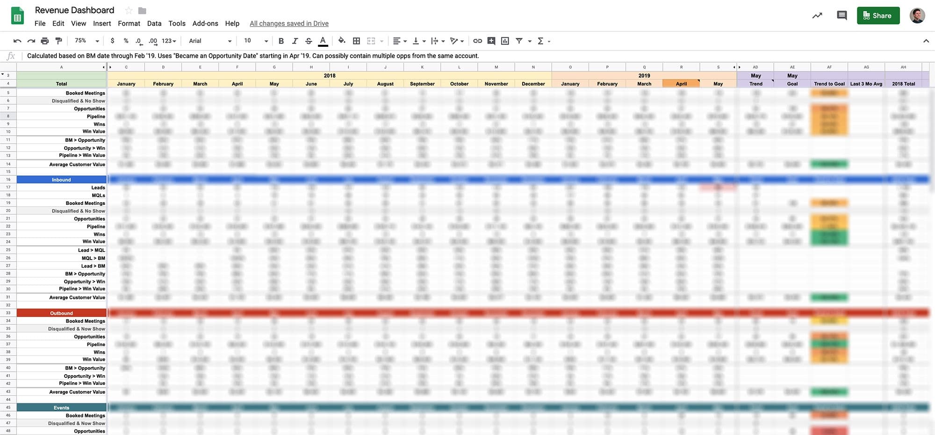Expand hidden columns after column S
This screenshot has height=435, width=935.
tap(734, 67)
